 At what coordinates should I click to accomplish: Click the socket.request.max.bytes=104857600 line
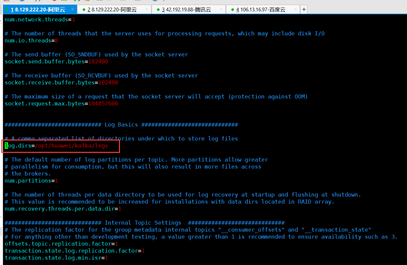tap(61, 104)
